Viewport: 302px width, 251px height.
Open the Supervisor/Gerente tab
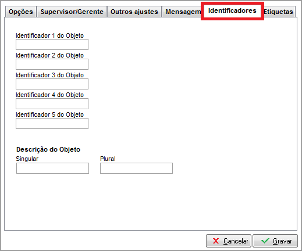pos(72,12)
